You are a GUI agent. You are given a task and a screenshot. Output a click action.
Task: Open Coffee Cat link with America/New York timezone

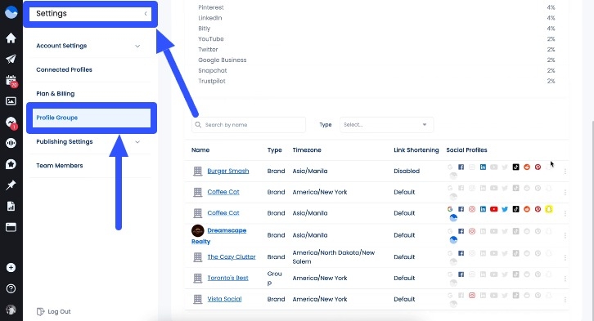223,192
